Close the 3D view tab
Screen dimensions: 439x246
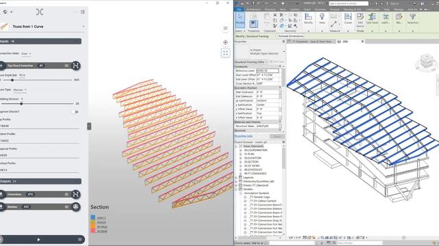[x=362, y=42]
